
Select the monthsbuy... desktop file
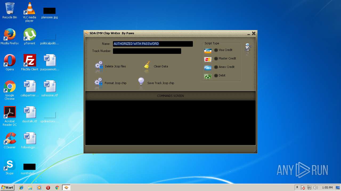30,169
